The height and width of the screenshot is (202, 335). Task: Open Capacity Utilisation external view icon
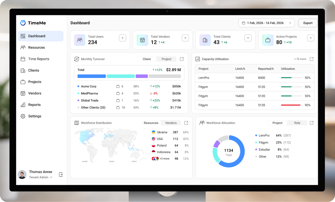click(x=312, y=59)
